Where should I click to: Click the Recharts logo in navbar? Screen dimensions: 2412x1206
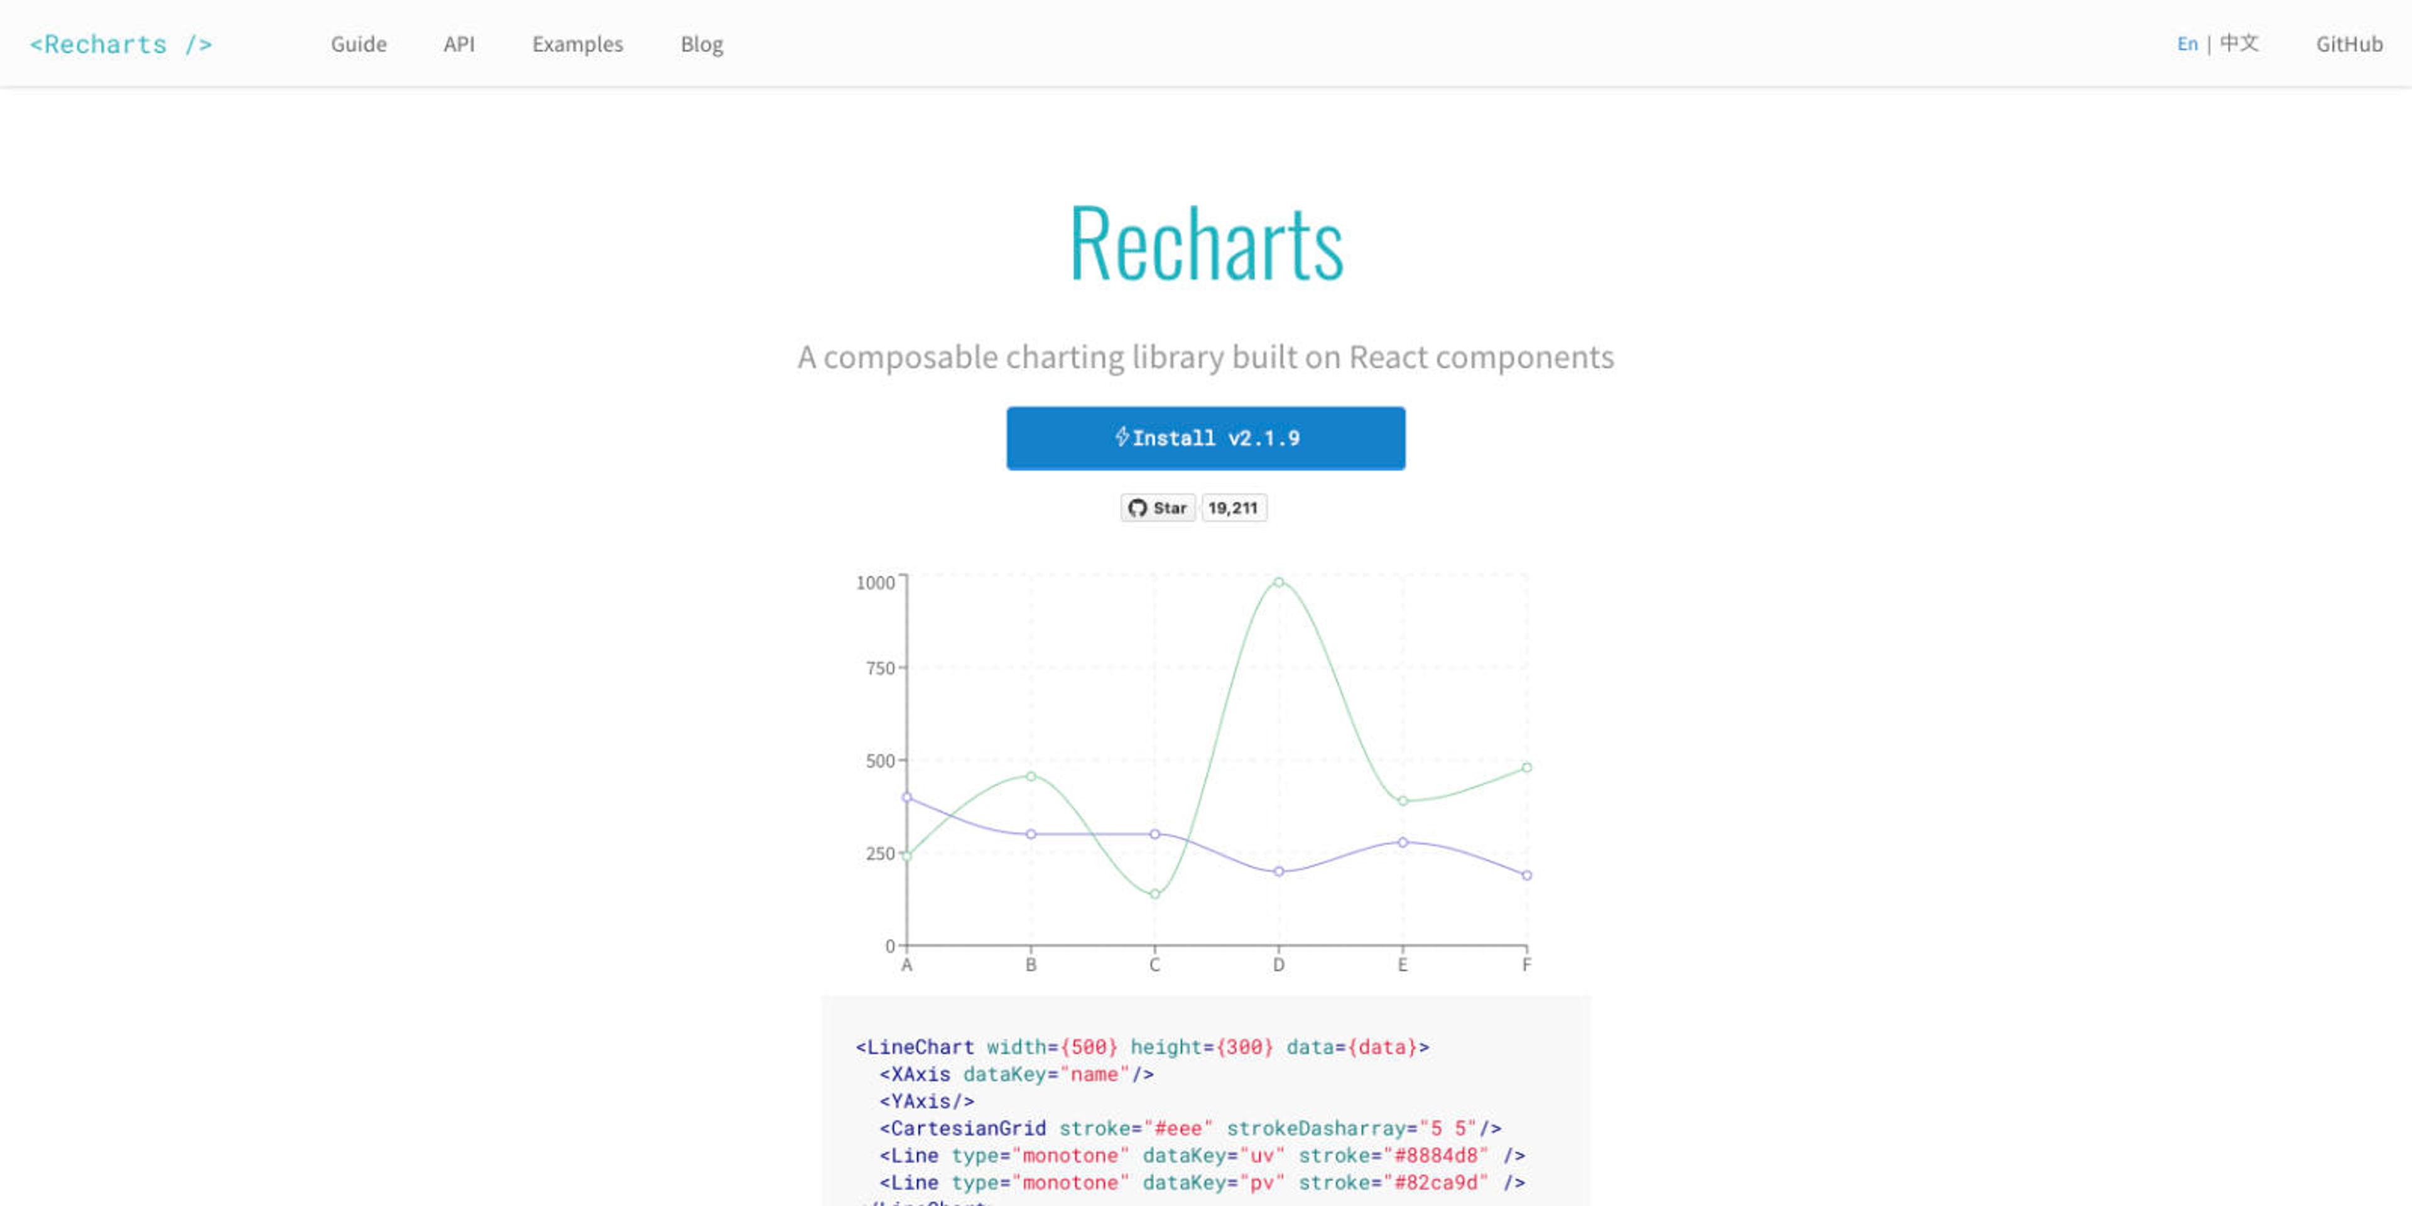click(x=121, y=44)
